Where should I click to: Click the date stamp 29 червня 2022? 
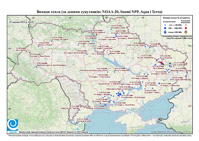tap(21, 22)
